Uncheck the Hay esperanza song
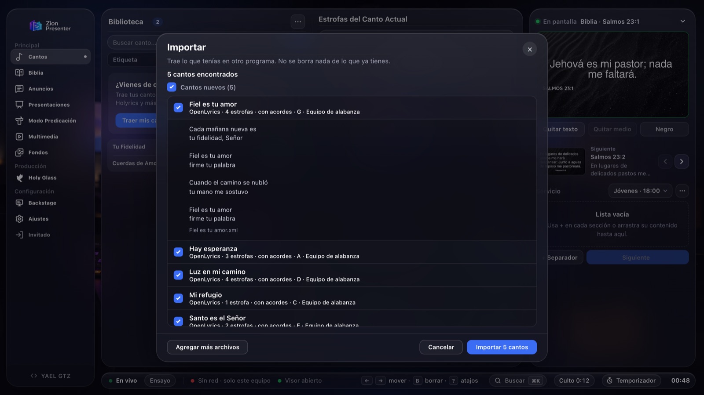The image size is (704, 395). (x=178, y=252)
